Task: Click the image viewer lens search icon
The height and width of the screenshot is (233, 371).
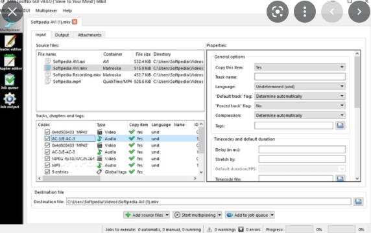Action: coord(278,12)
